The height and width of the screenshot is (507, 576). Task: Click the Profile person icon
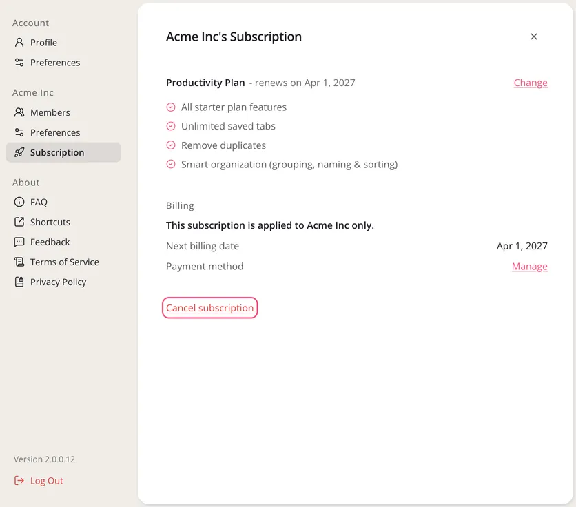(19, 43)
